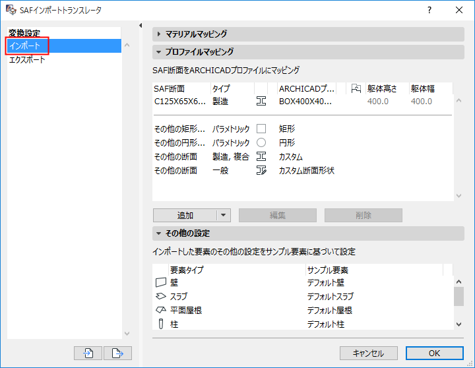Click the 躯体高さ column header

(x=387, y=89)
